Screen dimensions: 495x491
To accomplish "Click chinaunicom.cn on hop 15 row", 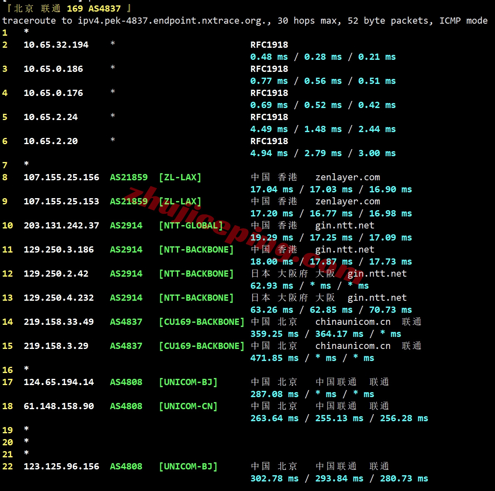I will pyautogui.click(x=353, y=346).
